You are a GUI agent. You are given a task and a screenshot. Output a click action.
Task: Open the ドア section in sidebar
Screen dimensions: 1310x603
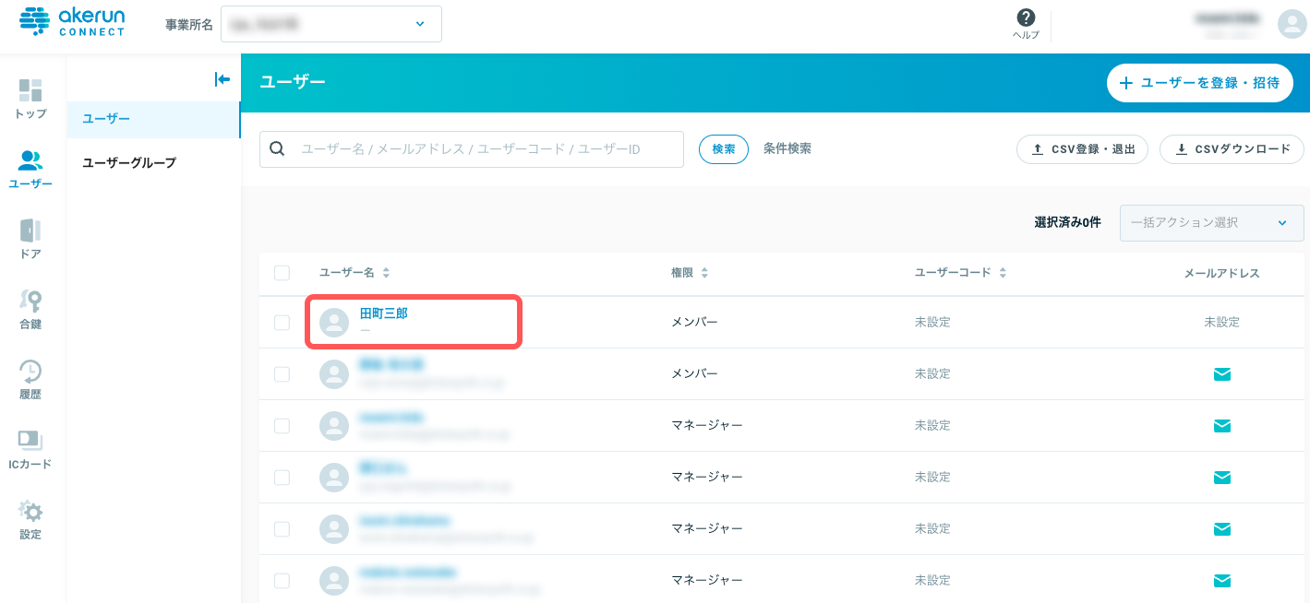pyautogui.click(x=30, y=239)
